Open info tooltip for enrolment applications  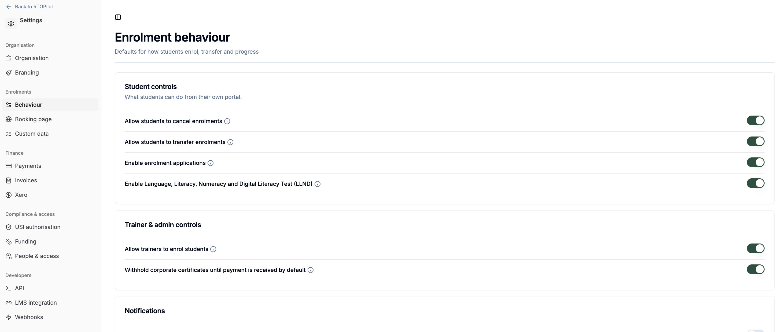[210, 163]
